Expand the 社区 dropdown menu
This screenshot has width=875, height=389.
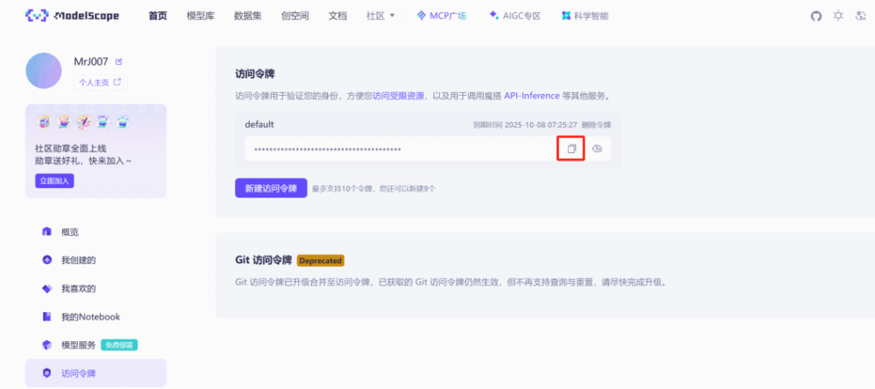pyautogui.click(x=380, y=15)
